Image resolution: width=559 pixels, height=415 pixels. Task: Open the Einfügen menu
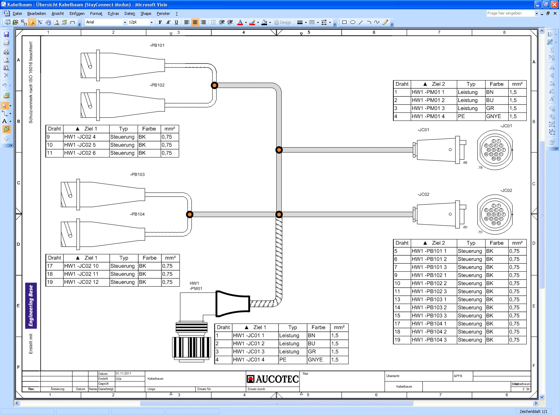pos(77,13)
